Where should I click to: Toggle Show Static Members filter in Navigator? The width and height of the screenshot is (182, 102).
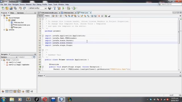11,92
